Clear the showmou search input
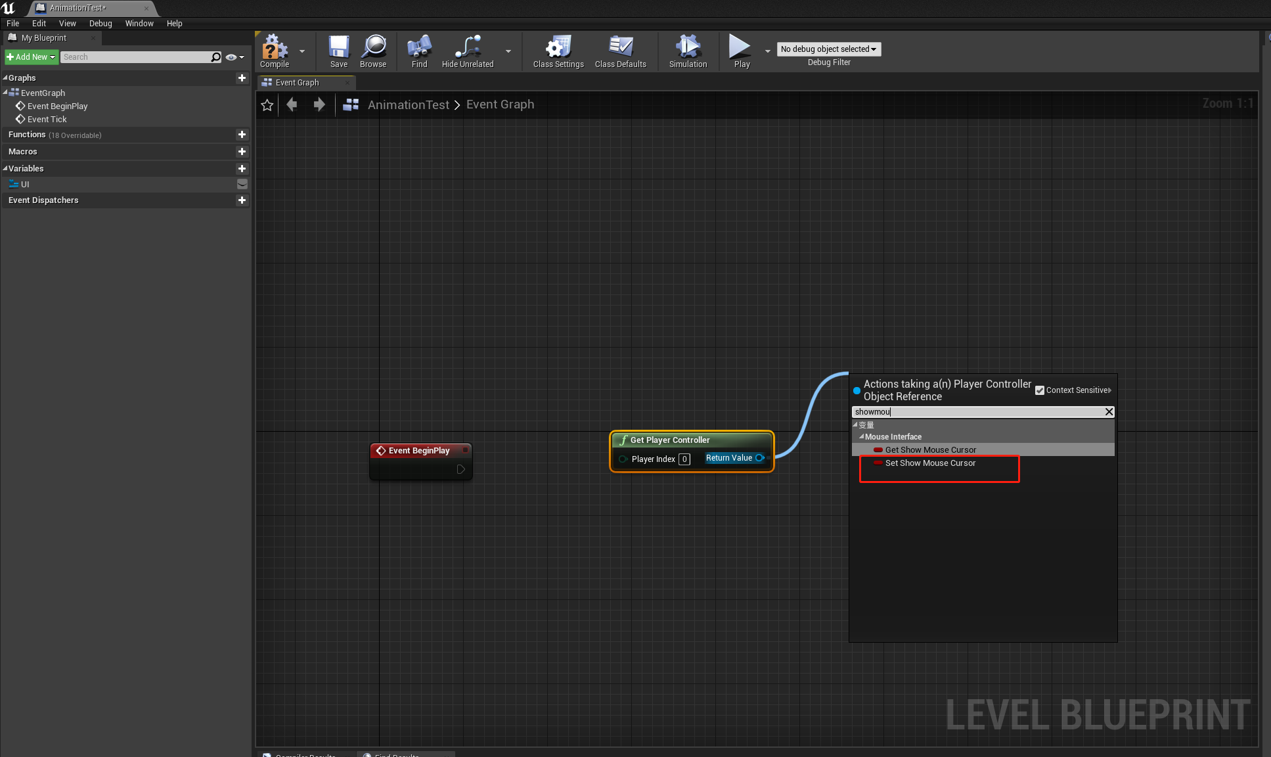1271x757 pixels. click(1109, 412)
